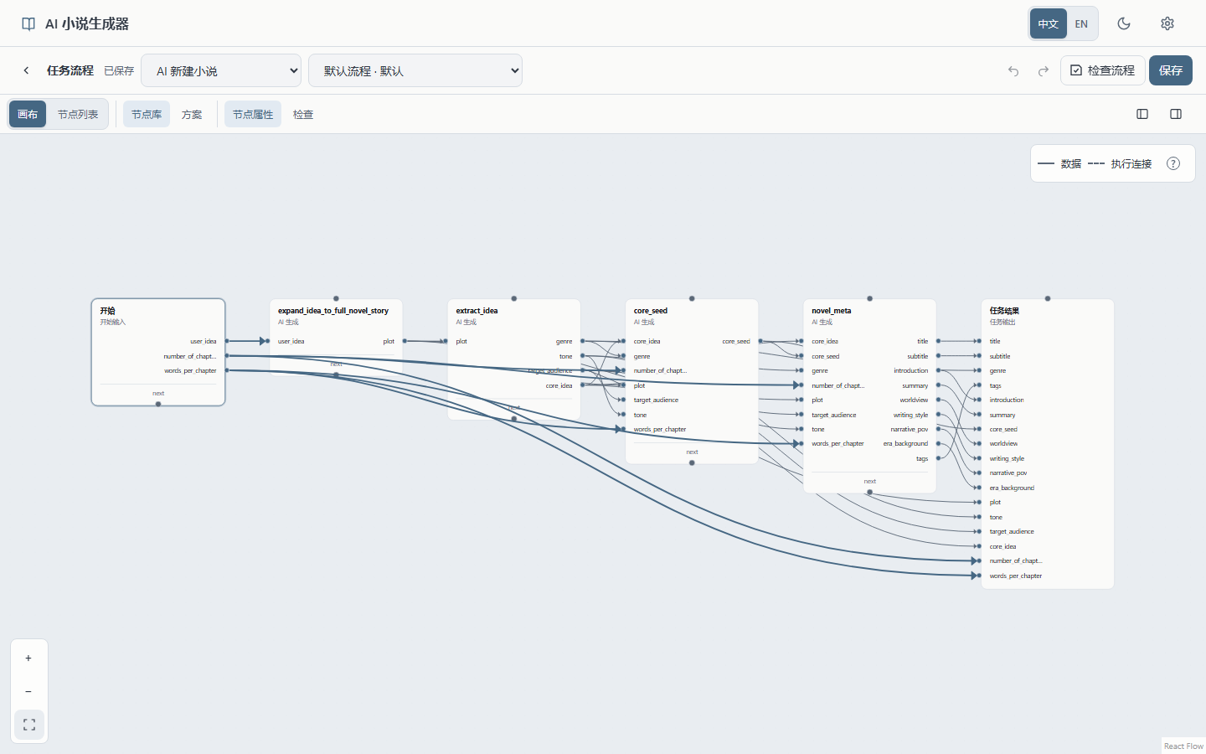Screen dimensions: 1206x754
Task: Open the AI 新建小说 dropdown
Action: point(221,70)
